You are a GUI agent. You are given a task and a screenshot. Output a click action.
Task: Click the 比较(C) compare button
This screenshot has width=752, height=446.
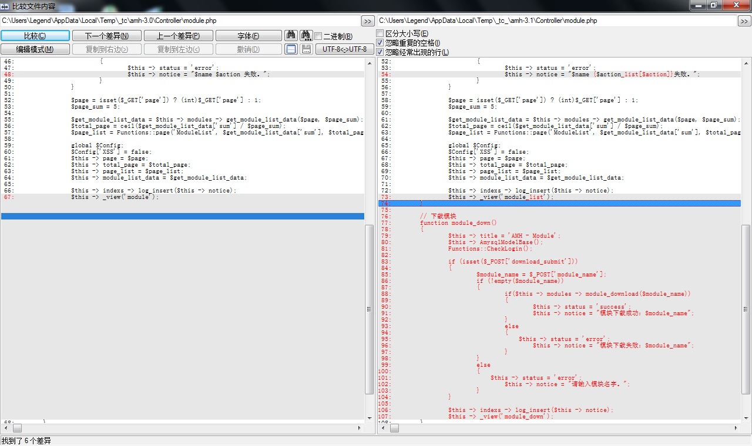pyautogui.click(x=35, y=36)
